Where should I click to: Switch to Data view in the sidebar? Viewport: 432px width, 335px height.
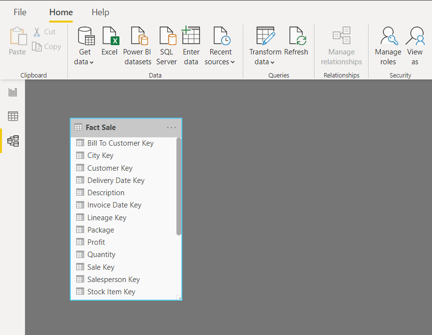[12, 116]
